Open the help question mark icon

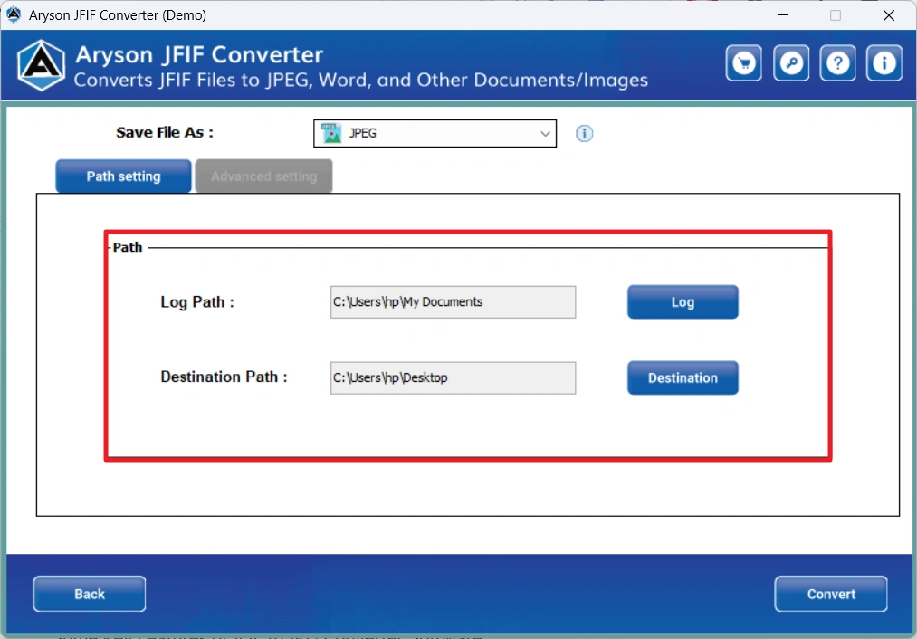click(837, 62)
